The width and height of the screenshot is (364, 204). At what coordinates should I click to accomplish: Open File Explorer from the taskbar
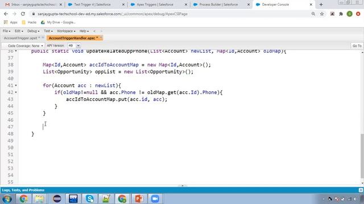40,199
